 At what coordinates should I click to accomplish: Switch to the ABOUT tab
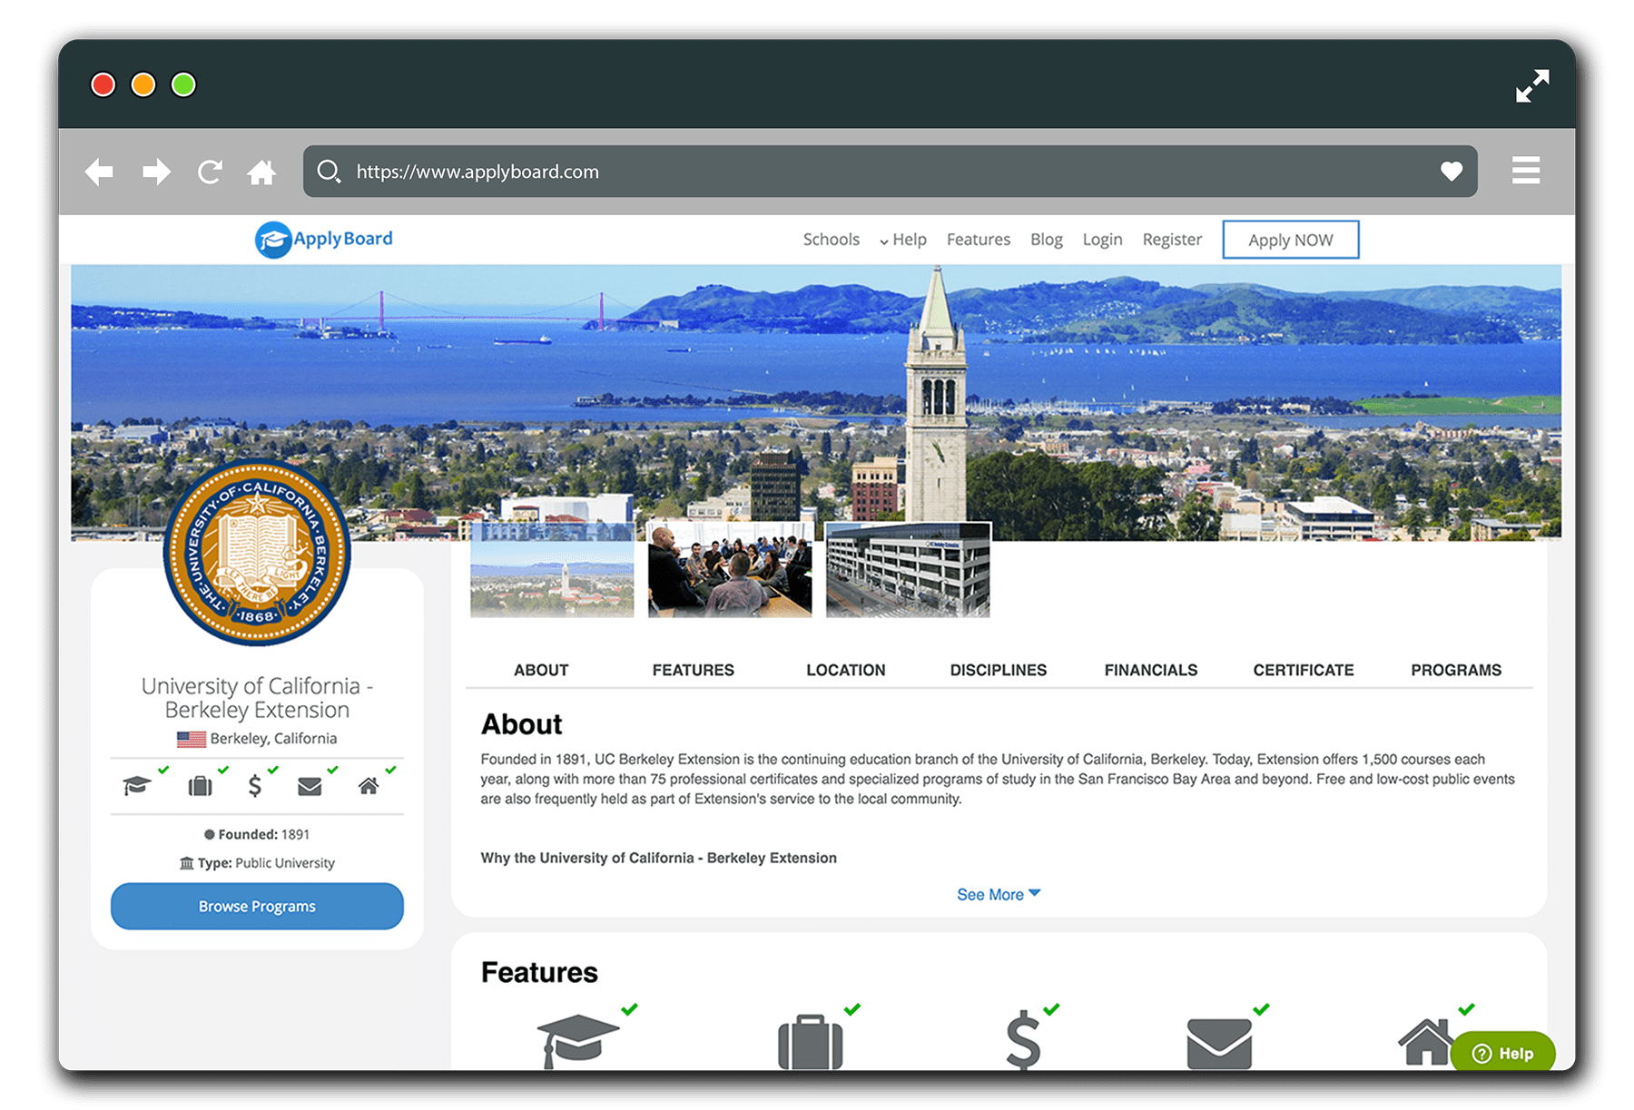pos(541,670)
